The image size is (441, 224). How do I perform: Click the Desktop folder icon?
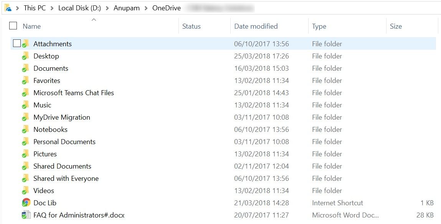point(26,56)
